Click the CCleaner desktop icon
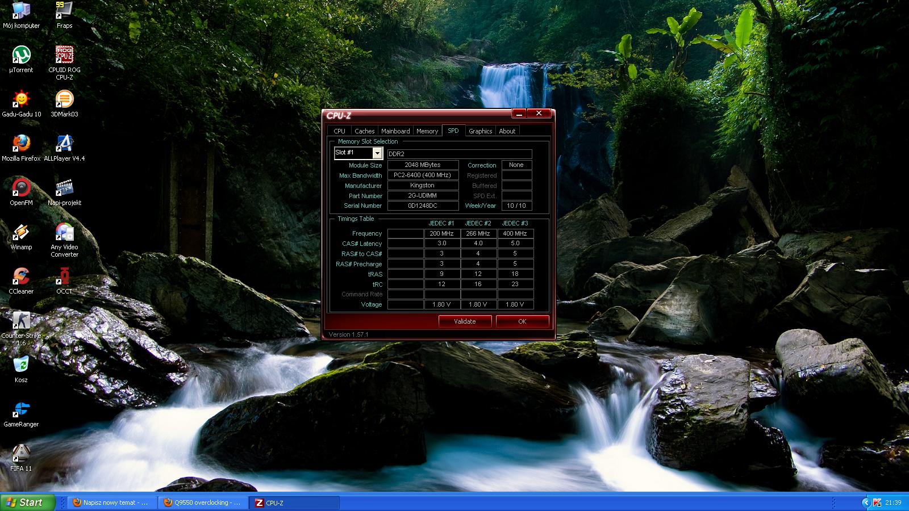This screenshot has height=511, width=909. [x=21, y=281]
